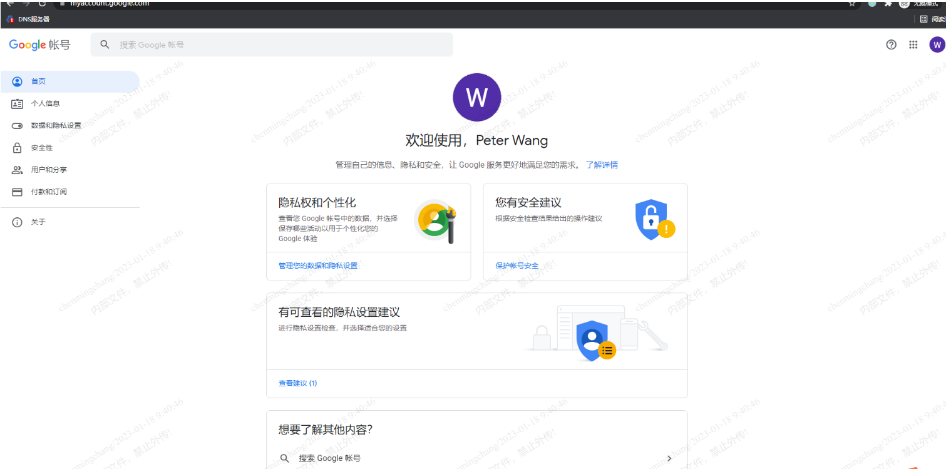Click 管理您的数据和隐私设置 link
Viewport: 946px width, 469px height.
(x=318, y=266)
